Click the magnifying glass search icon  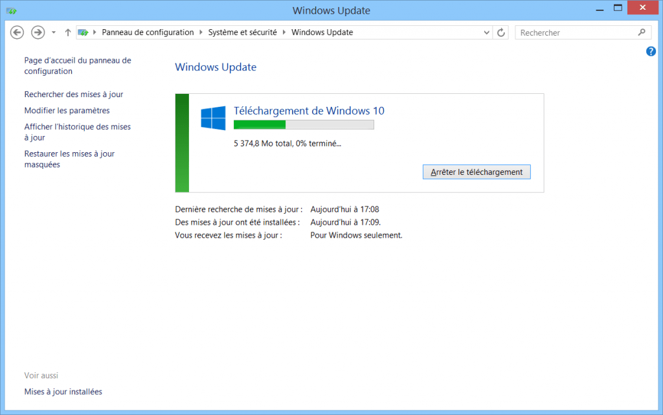pos(642,32)
